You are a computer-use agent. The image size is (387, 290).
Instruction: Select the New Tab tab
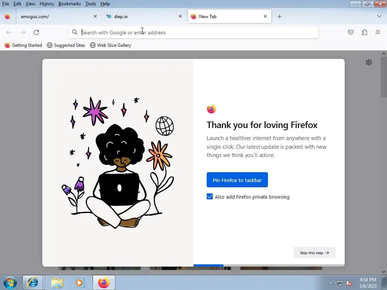(x=229, y=16)
